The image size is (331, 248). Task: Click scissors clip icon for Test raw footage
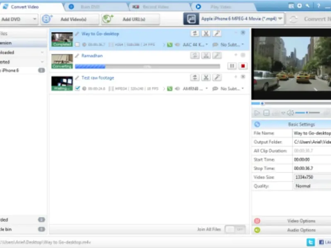[x=206, y=77]
